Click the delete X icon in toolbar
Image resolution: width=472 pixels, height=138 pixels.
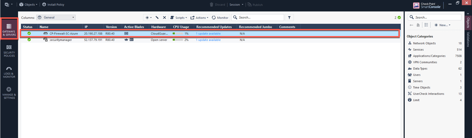[x=164, y=18]
